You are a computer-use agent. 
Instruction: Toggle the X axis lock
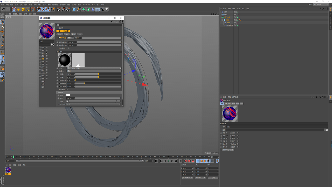pyautogui.click(x=39, y=9)
